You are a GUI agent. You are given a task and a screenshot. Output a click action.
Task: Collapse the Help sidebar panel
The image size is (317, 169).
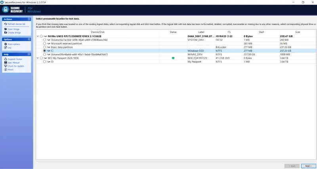pyautogui.click(x=29, y=54)
